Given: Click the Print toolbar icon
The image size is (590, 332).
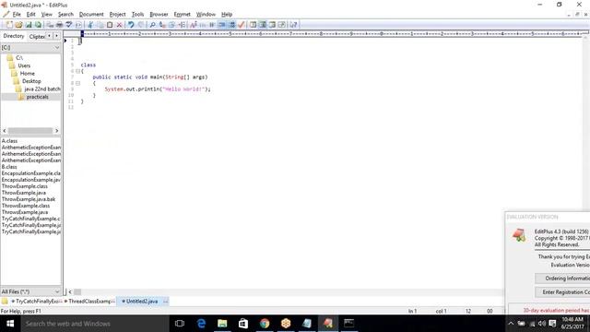Looking at the screenshot, I should pos(59,25).
